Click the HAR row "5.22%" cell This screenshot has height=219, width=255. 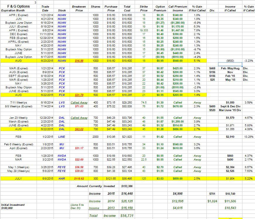[x=249, y=179]
